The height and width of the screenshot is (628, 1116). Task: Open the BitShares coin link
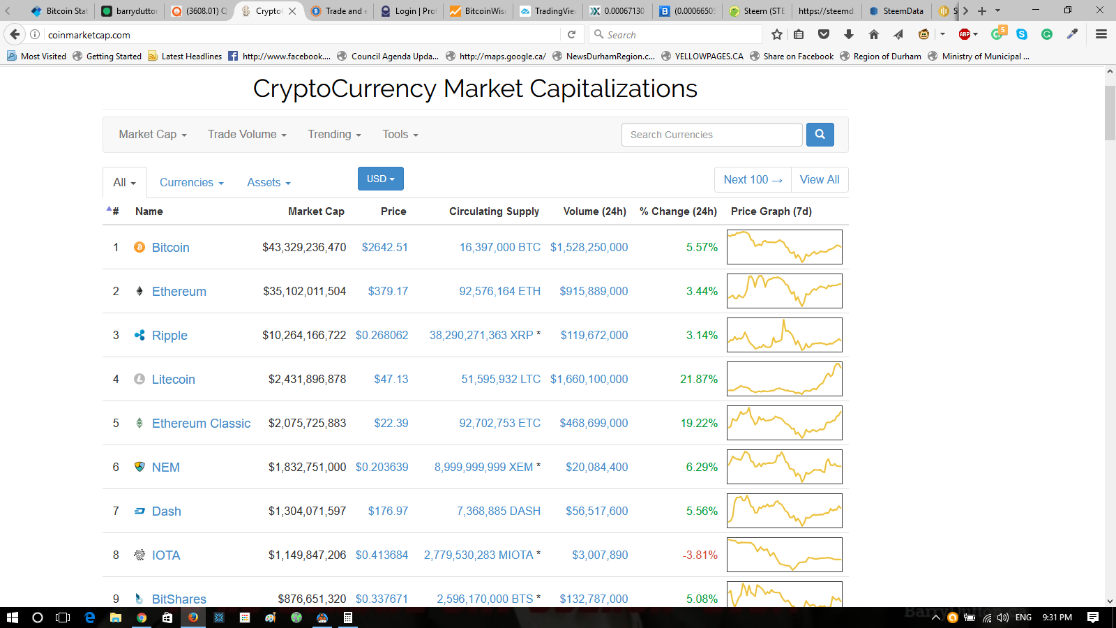[179, 599]
